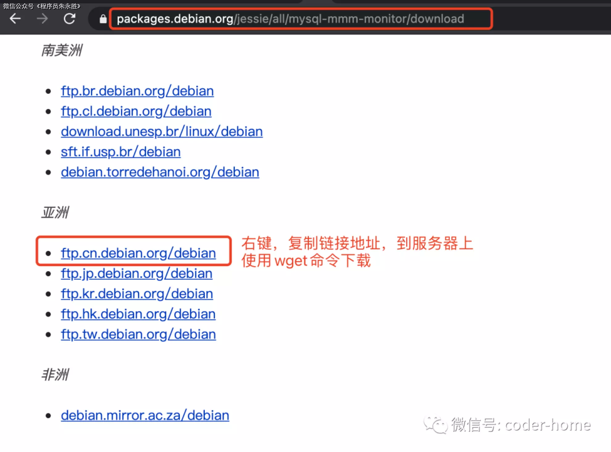Open ftp.cl.debian.org/debian mirror link
Screen dimensions: 611x452
tap(136, 111)
